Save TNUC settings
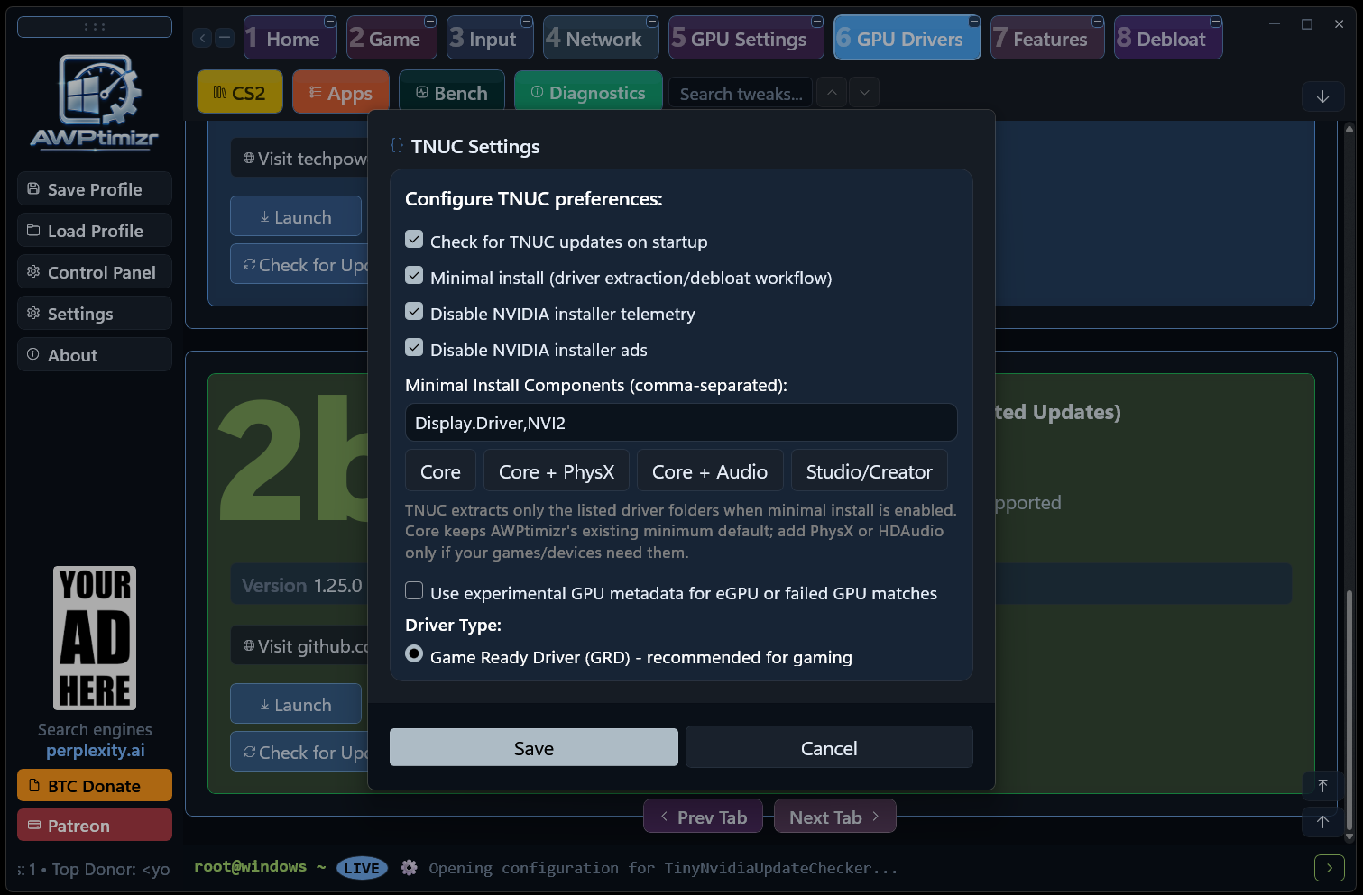This screenshot has width=1363, height=895. (534, 747)
